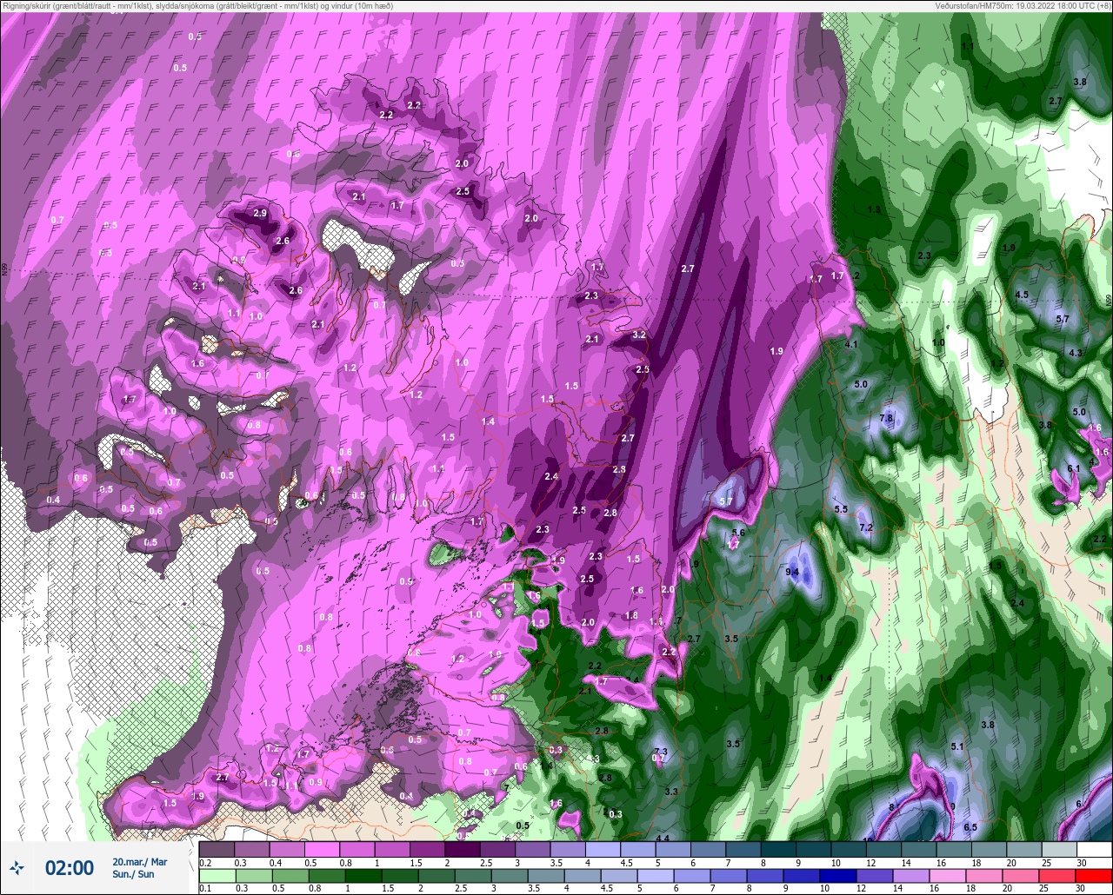Screen dimensions: 1113x895
Task: Click the 7.8 precipitation value on the map
Action: pyautogui.click(x=887, y=418)
